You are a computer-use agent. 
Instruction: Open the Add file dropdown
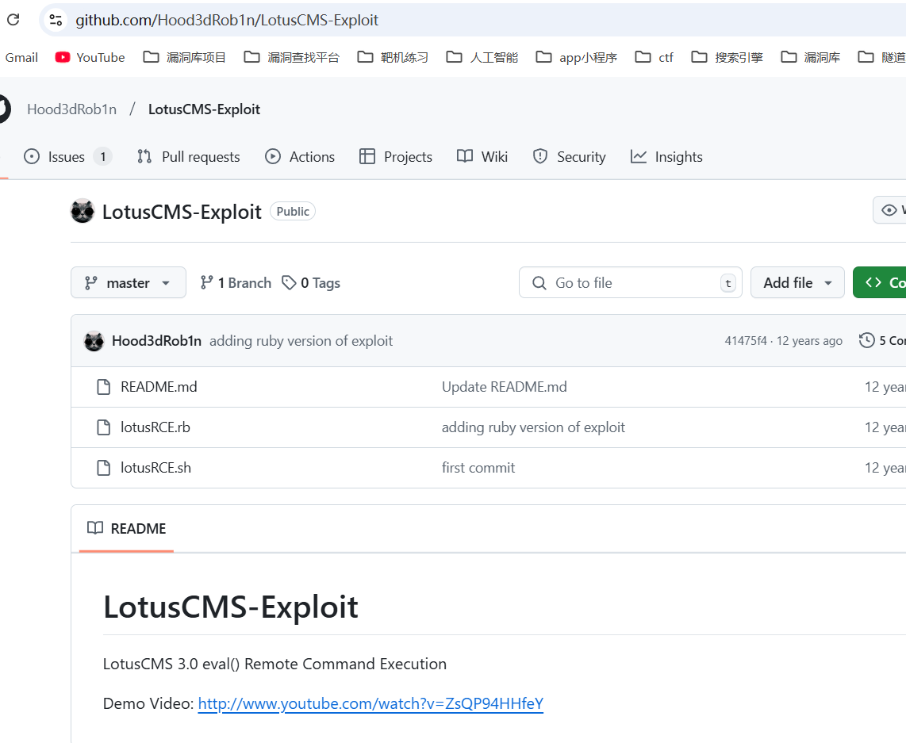click(797, 282)
